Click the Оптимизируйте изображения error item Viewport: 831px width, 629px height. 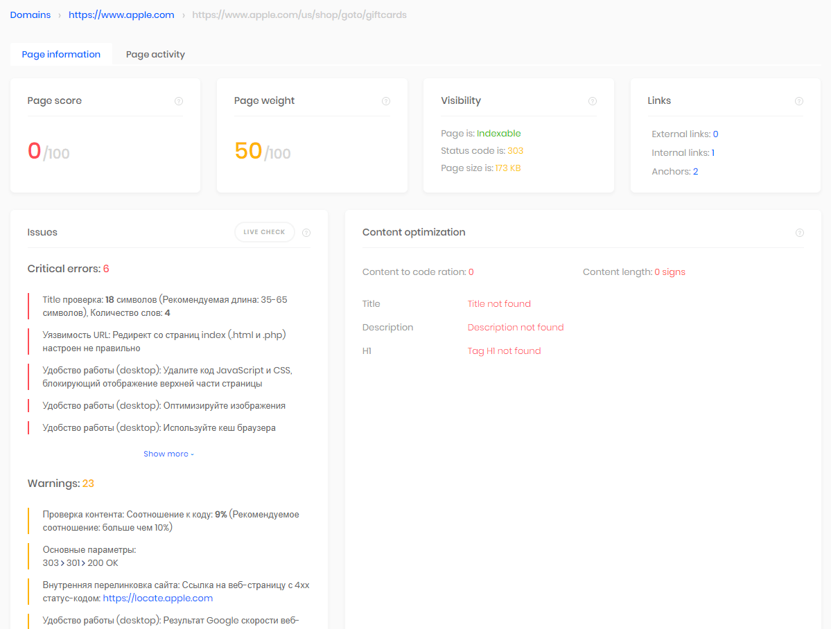pyautogui.click(x=164, y=405)
